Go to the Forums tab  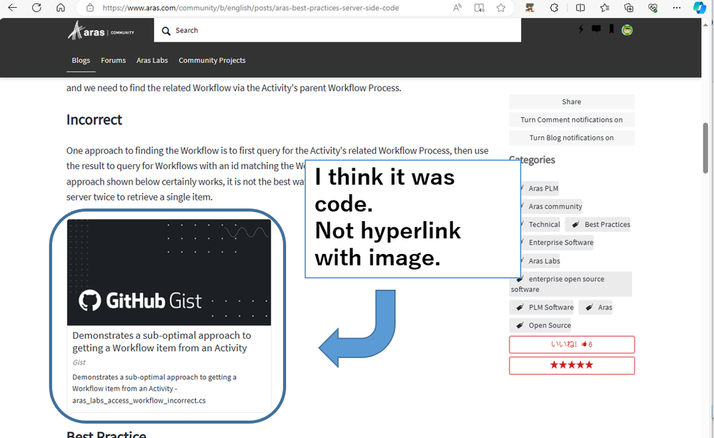coord(114,61)
